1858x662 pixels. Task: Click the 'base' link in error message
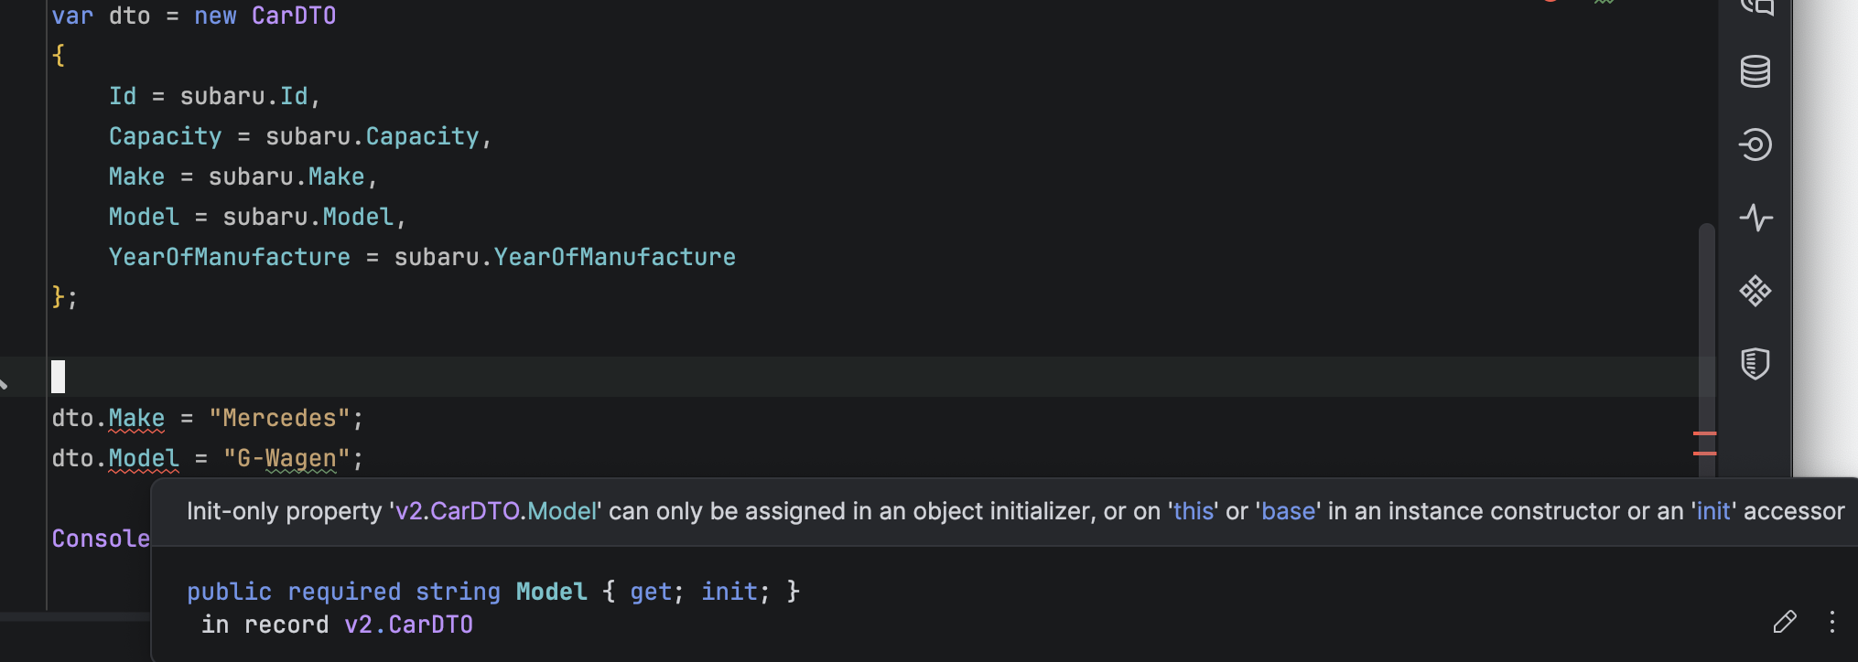1289,511
